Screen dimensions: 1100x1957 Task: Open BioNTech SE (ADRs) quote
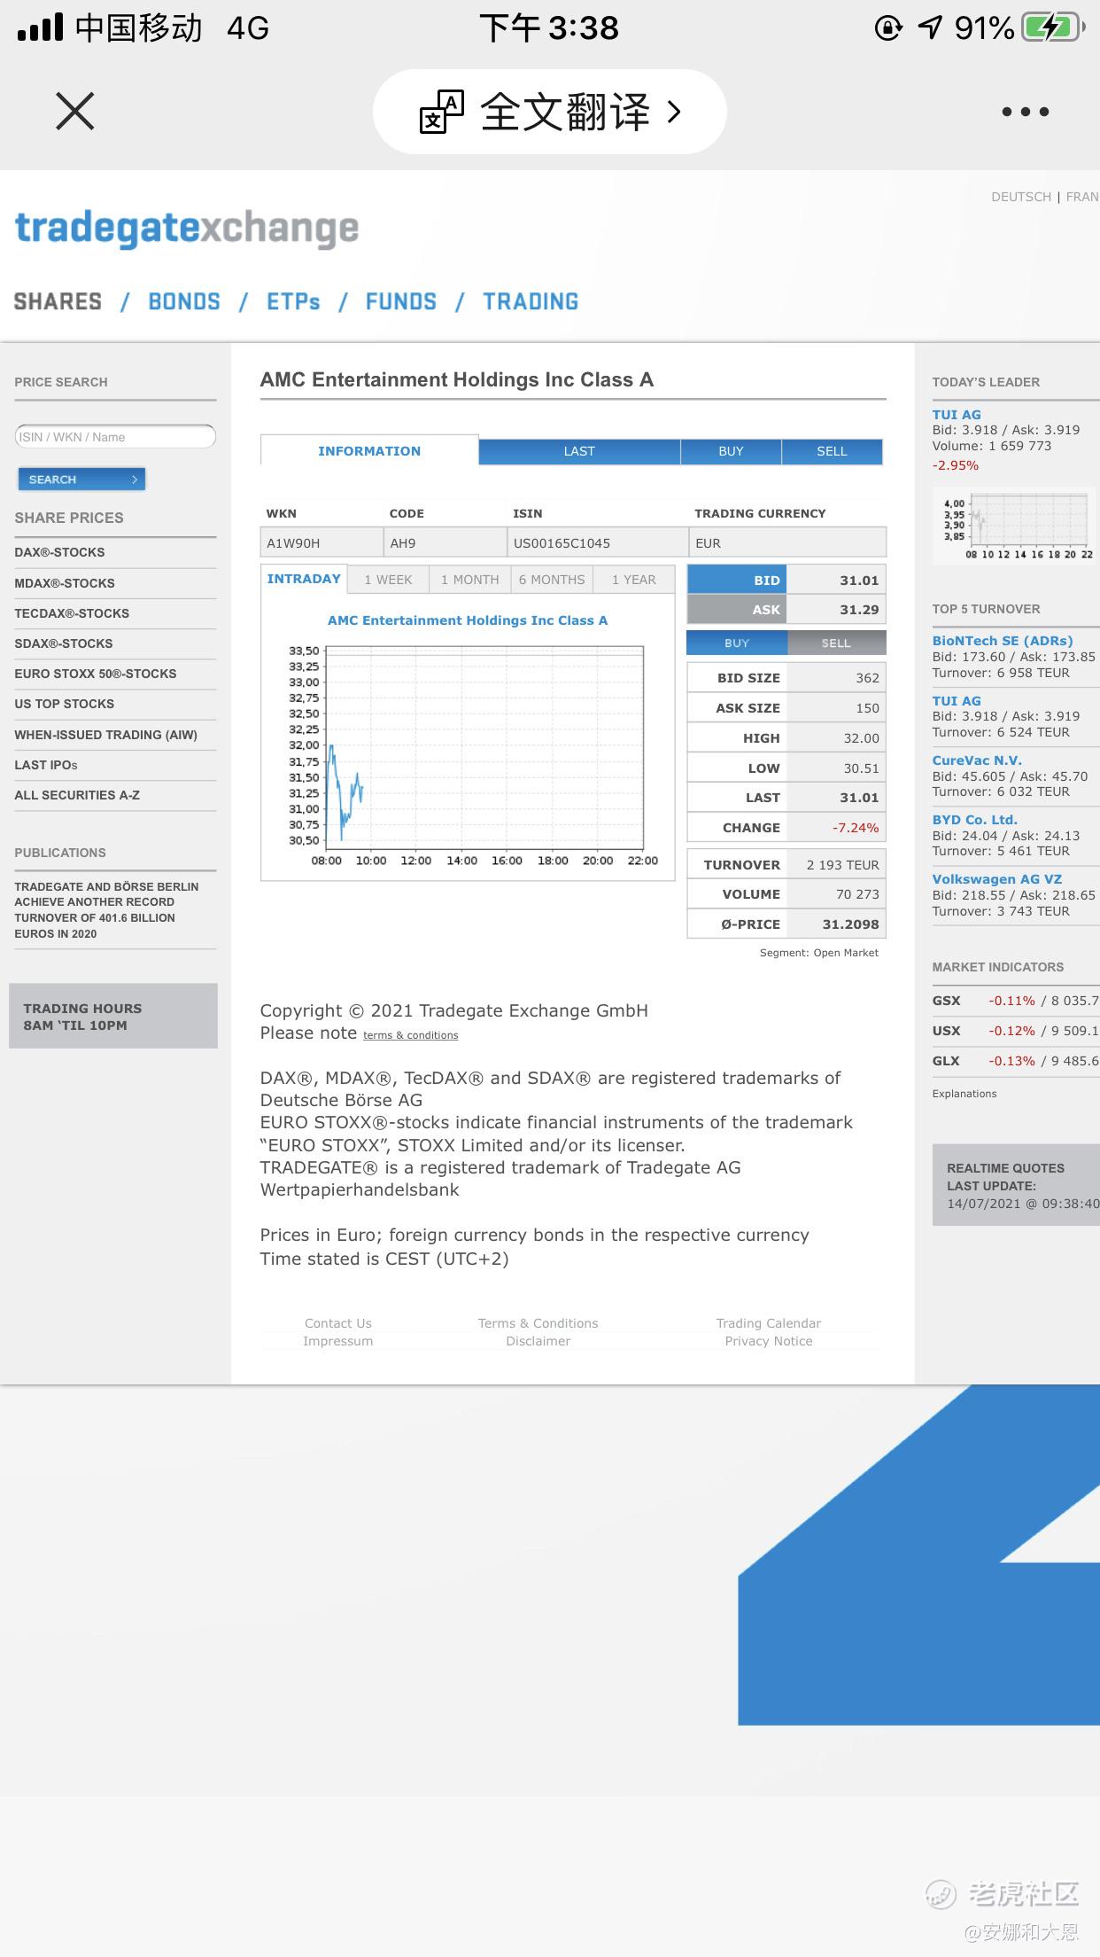pos(1003,641)
